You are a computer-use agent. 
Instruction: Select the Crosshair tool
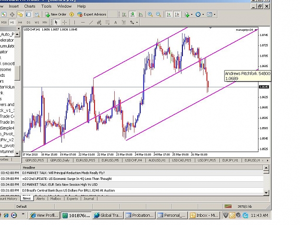(65, 23)
